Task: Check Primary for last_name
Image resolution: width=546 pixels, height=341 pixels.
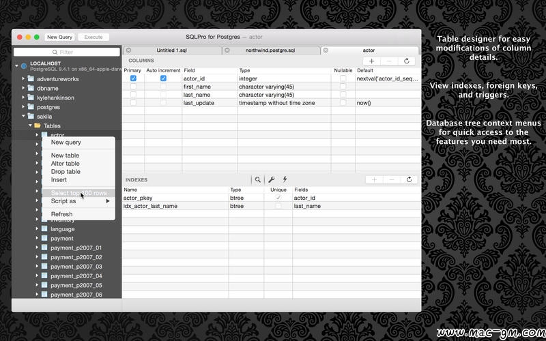Action: pyautogui.click(x=133, y=94)
